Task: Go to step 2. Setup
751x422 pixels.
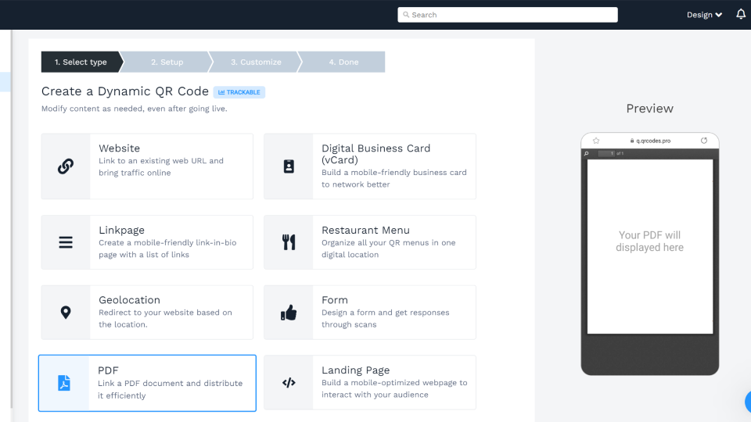Action: [x=167, y=62]
